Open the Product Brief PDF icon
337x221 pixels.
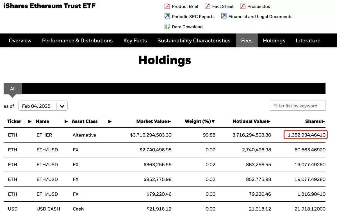click(167, 6)
